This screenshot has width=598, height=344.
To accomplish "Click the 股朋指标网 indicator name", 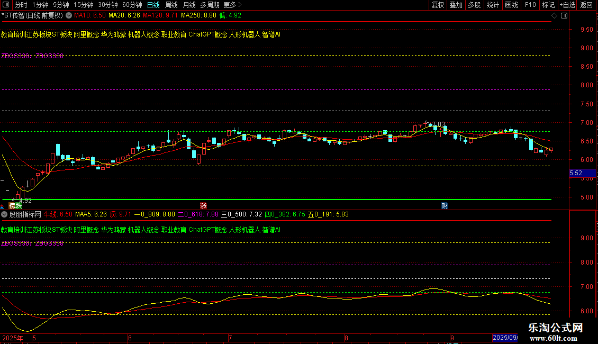I will coord(25,214).
